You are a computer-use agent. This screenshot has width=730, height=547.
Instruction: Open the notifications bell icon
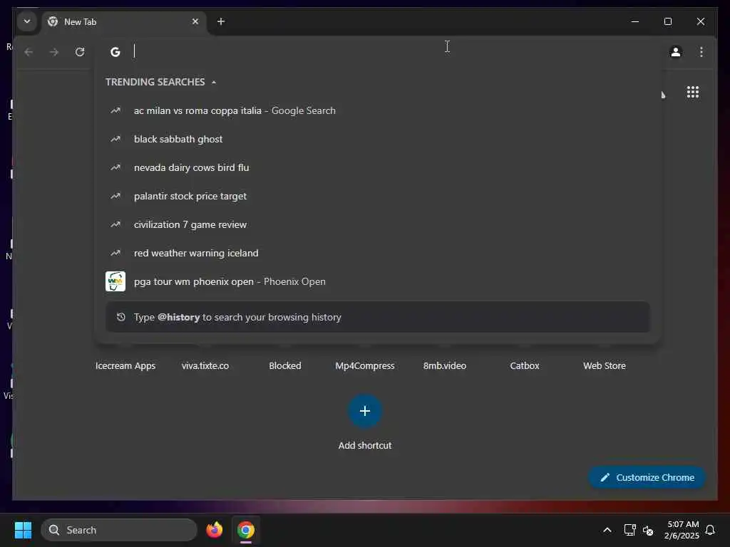(x=711, y=530)
